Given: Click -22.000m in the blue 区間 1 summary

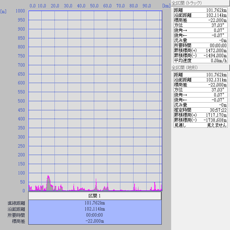Looking at the screenshot, I should (95, 221).
